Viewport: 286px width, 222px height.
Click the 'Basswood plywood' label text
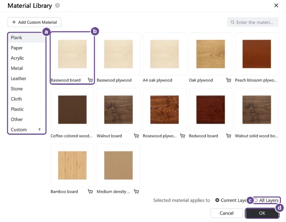[114, 80]
